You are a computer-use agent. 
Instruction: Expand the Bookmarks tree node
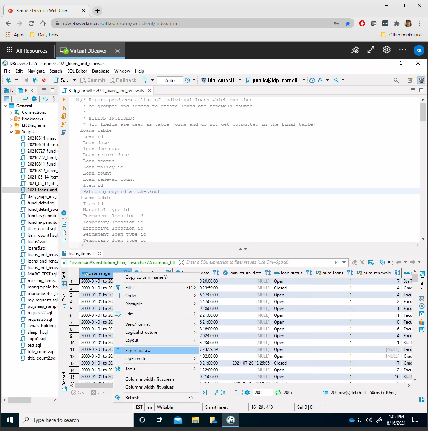(11, 119)
